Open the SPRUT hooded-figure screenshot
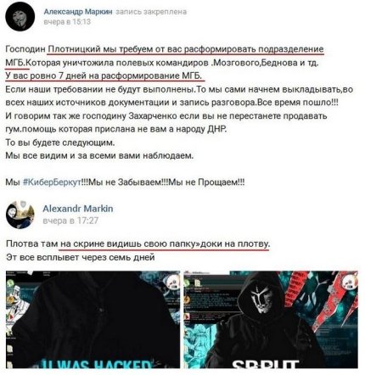The width and height of the screenshot is (365, 375). (x=271, y=320)
